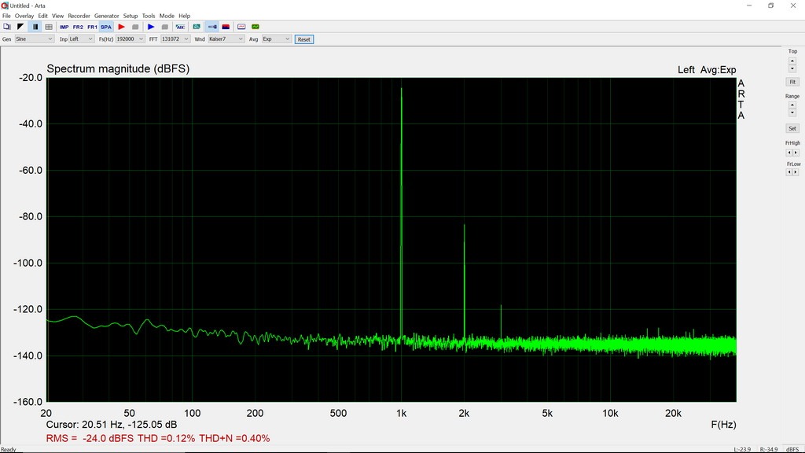This screenshot has width=805, height=453.
Task: Click FrLow left arrow
Action: click(x=789, y=172)
